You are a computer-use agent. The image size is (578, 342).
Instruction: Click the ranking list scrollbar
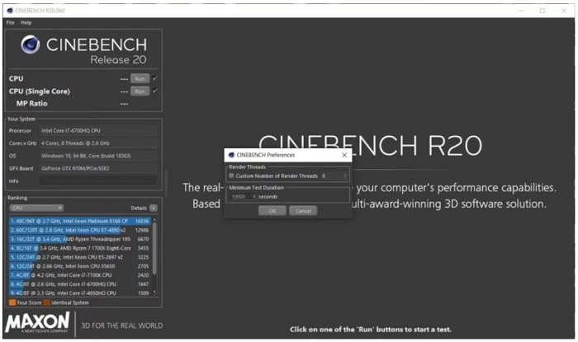pos(154,248)
